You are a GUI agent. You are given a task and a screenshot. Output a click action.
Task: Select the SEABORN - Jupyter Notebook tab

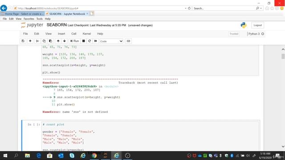click(67, 14)
